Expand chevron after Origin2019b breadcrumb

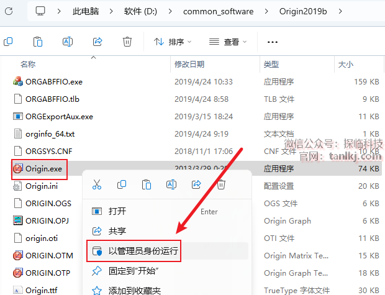click(340, 11)
